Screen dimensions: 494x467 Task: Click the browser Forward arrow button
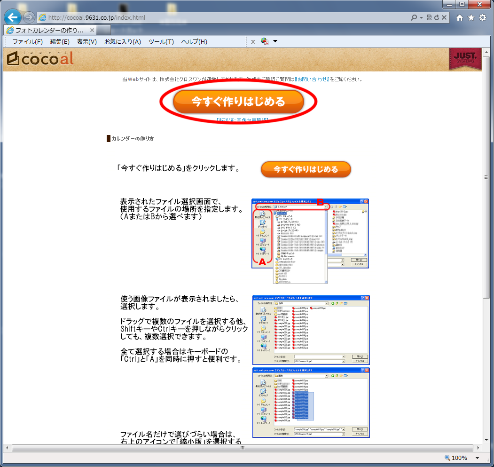[x=29, y=17]
